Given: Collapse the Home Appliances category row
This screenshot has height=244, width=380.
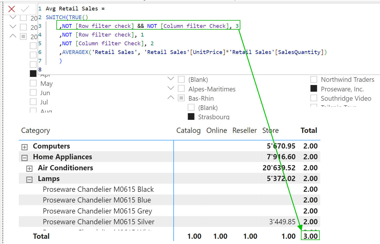Looking at the screenshot, I should point(25,158).
